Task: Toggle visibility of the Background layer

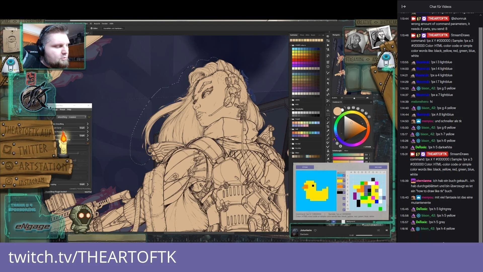Action: coord(334,221)
